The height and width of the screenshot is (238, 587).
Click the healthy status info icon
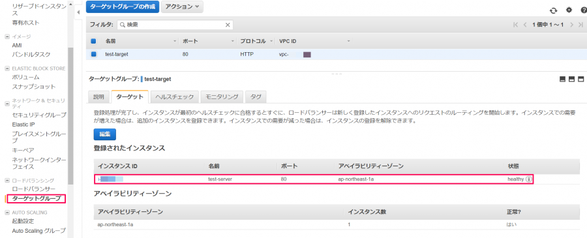[x=528, y=179]
